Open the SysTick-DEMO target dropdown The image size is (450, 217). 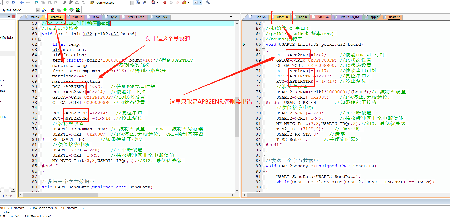pos(38,10)
